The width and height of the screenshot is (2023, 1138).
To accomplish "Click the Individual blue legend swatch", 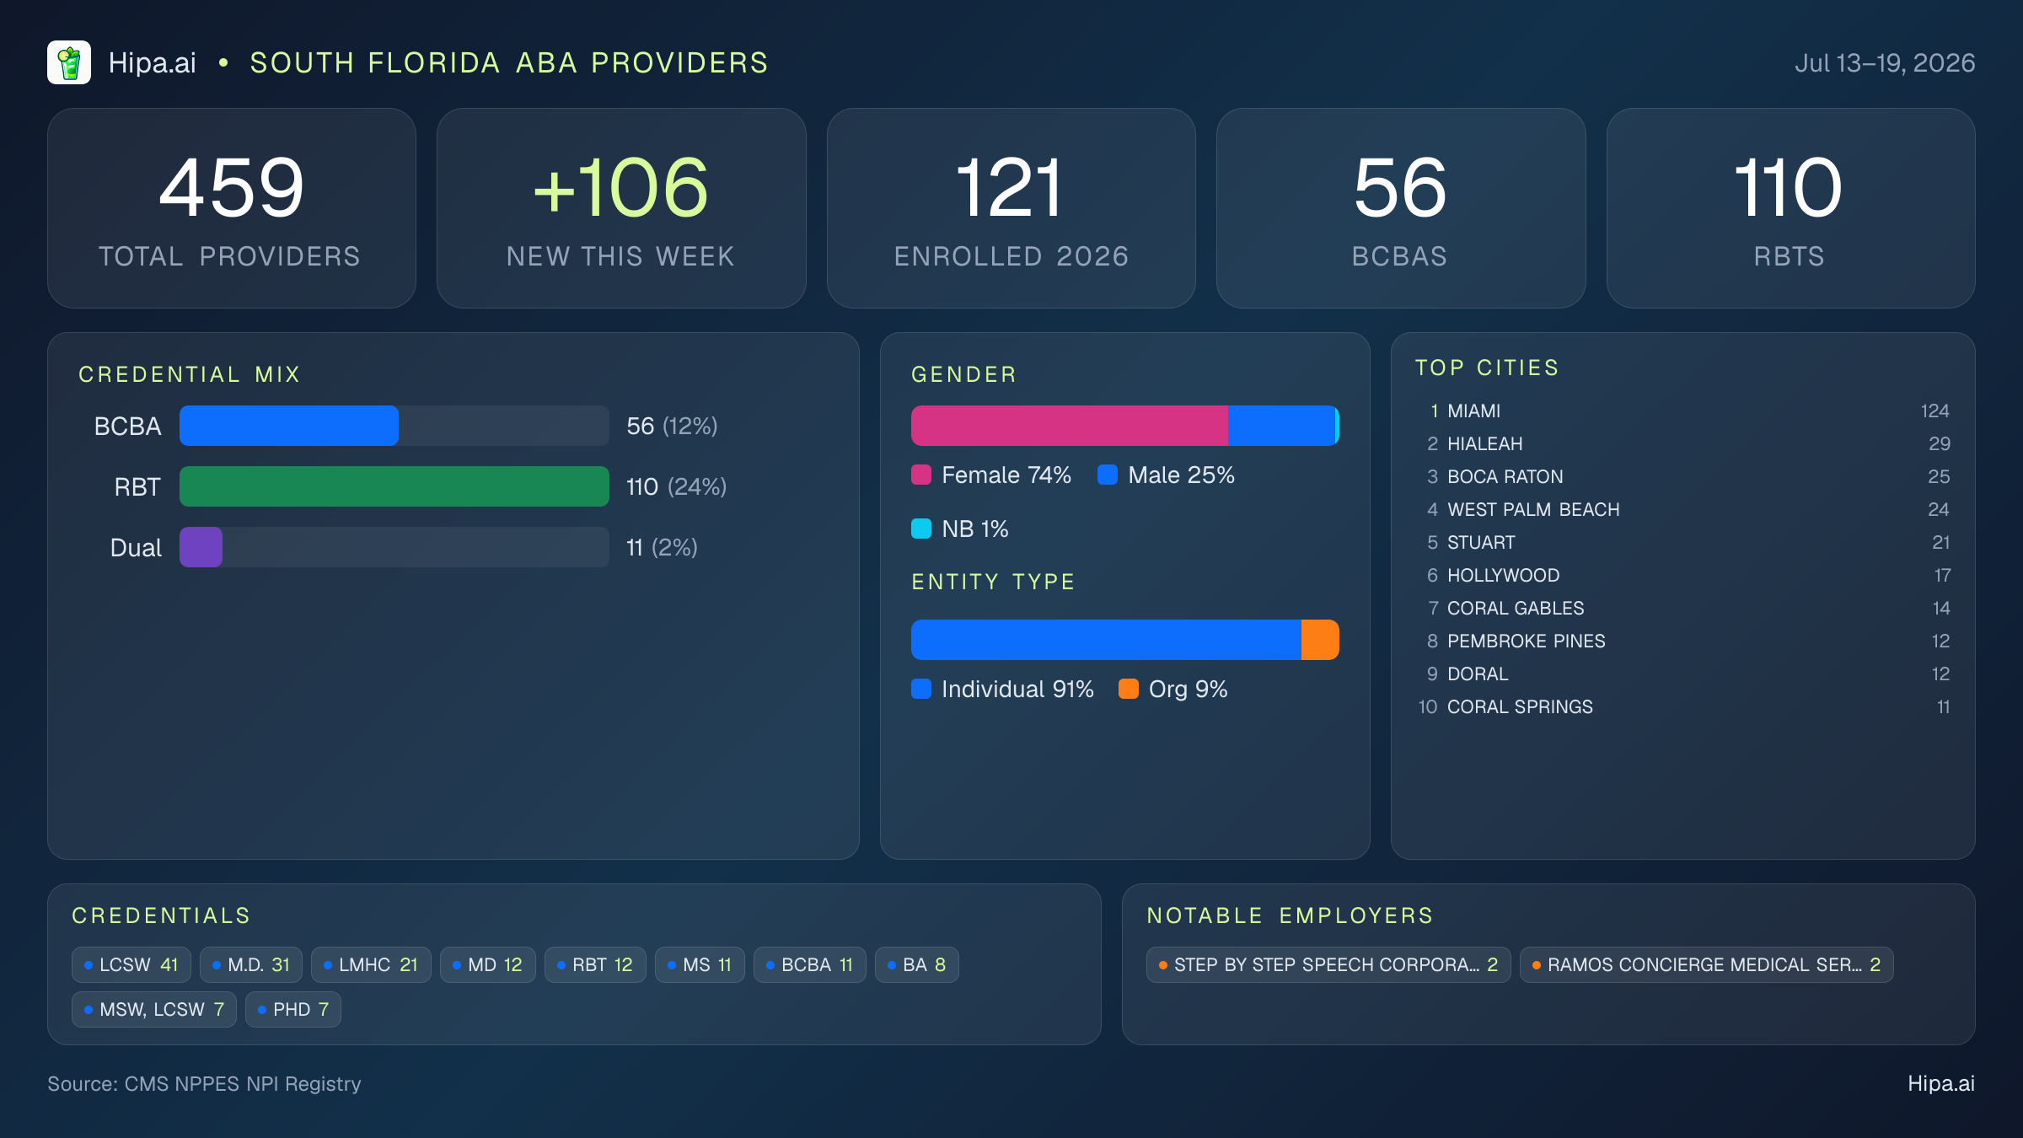I will click(x=921, y=689).
